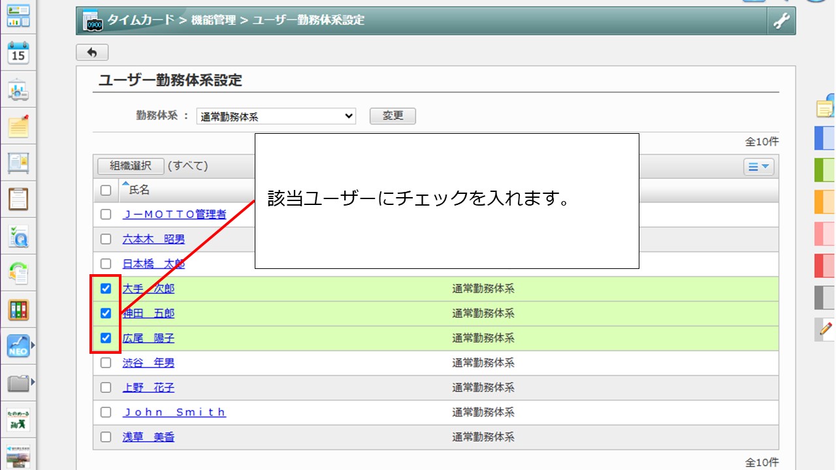The width and height of the screenshot is (836, 470).
Task: Open the blue NEO icon in sidebar
Action: (x=18, y=346)
